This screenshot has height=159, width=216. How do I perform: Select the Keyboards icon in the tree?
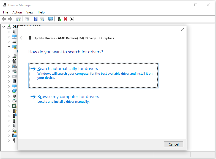(x=14, y=76)
